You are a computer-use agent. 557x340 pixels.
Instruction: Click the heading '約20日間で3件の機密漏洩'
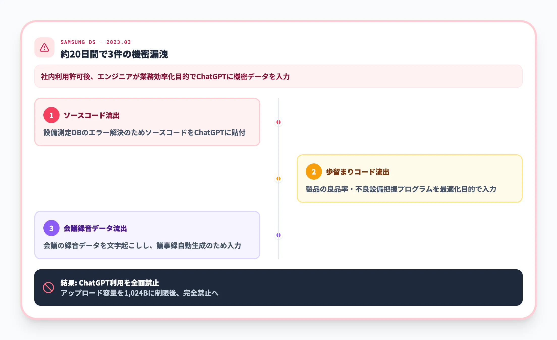click(x=114, y=54)
